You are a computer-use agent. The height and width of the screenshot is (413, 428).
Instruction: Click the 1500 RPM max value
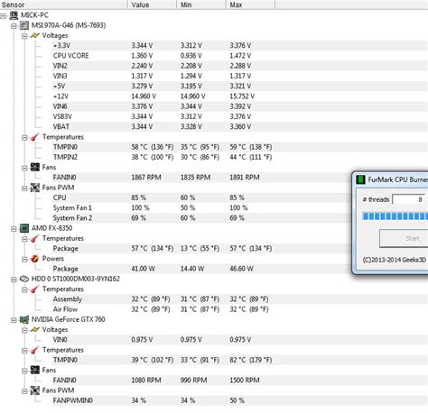(245, 381)
